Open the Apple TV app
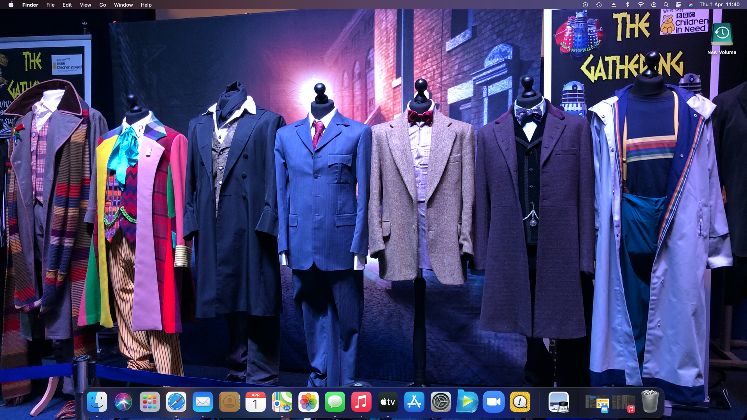 388,402
